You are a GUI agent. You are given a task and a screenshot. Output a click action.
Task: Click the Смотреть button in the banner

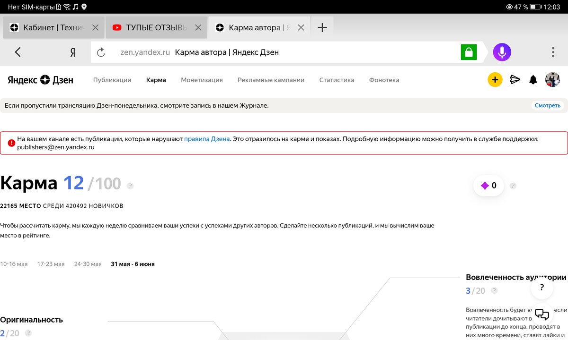coord(548,105)
